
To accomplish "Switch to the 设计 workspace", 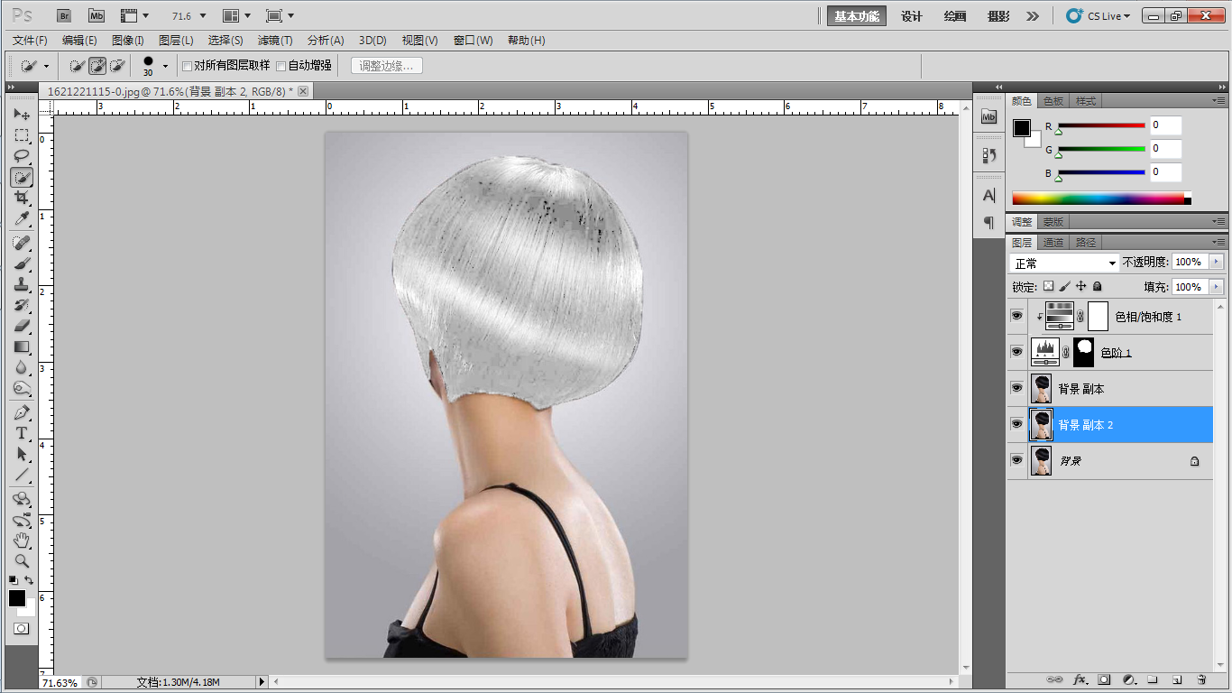I will click(x=912, y=15).
